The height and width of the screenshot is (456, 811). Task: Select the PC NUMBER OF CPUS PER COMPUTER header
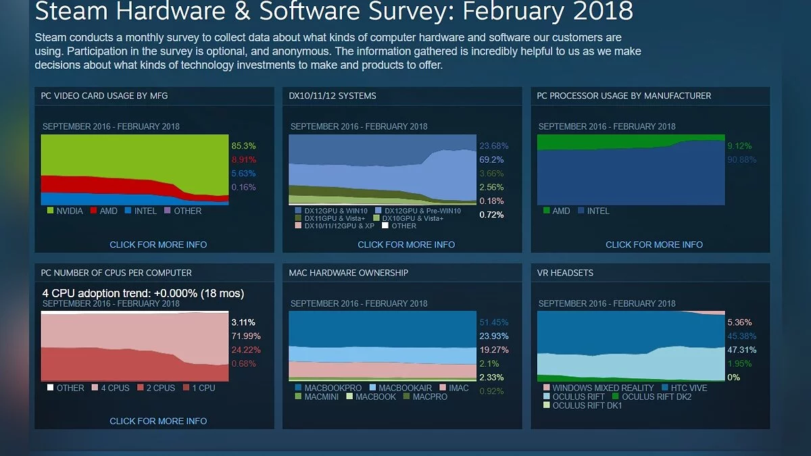[116, 273]
